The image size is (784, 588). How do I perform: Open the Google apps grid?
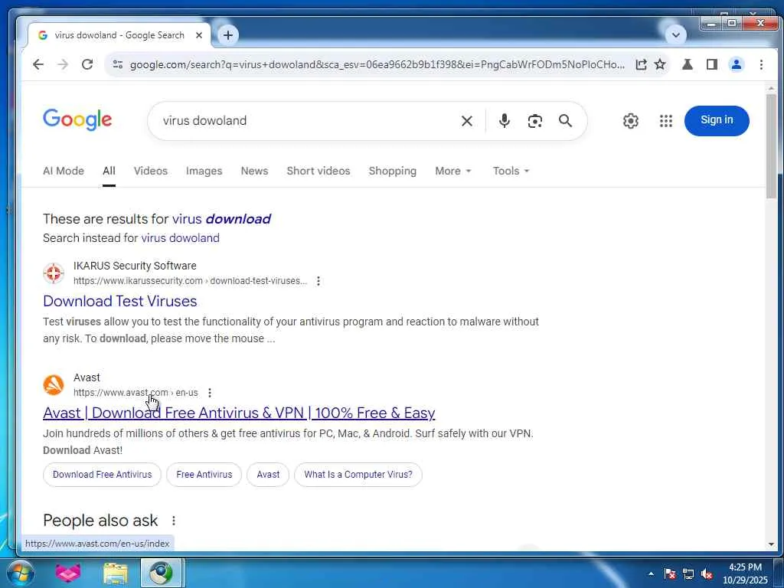coord(665,120)
